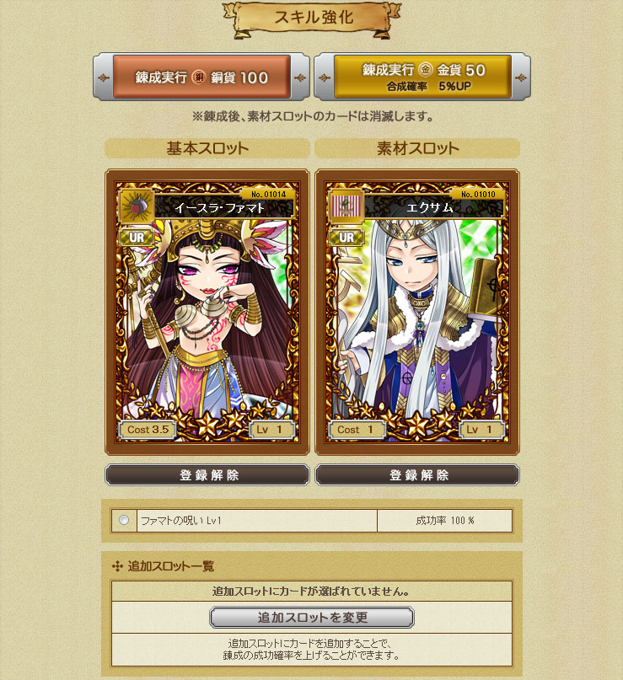Viewport: 623px width, 680px height.
Task: Run synthesis with 銅貨 100
Action: click(x=201, y=78)
